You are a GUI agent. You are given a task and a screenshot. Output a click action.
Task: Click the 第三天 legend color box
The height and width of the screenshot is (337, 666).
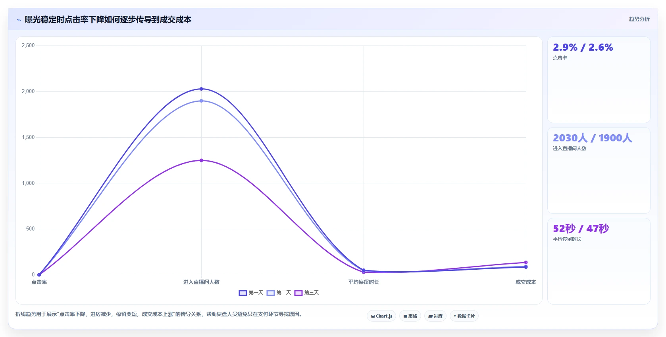click(298, 293)
